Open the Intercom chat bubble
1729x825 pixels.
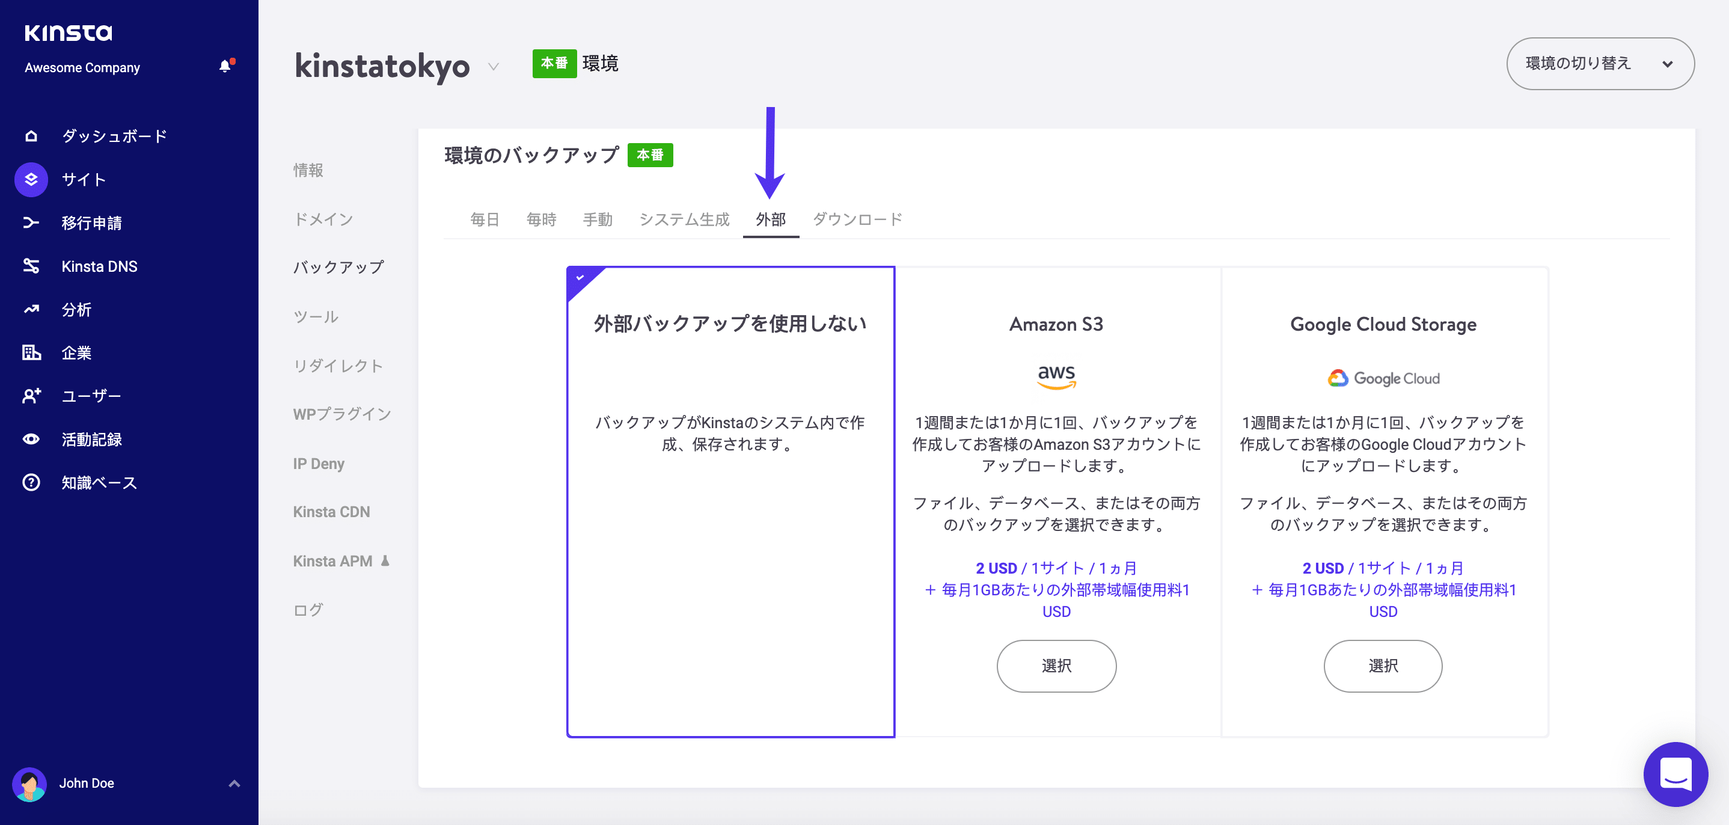[1676, 774]
